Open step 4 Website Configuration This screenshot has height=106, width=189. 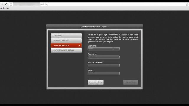66,50
